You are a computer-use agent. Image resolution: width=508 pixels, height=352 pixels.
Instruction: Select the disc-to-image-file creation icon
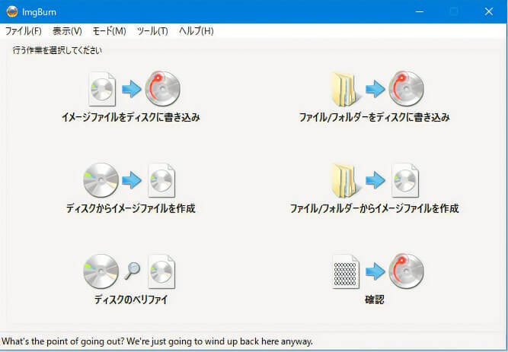(x=129, y=180)
